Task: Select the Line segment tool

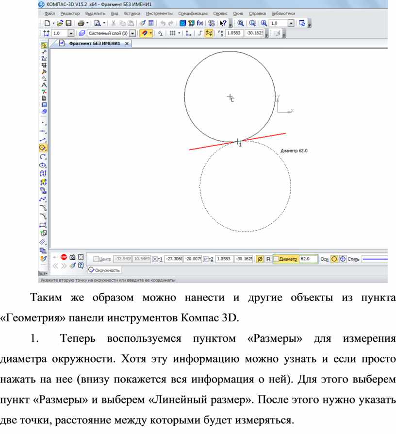Action: coord(43,140)
